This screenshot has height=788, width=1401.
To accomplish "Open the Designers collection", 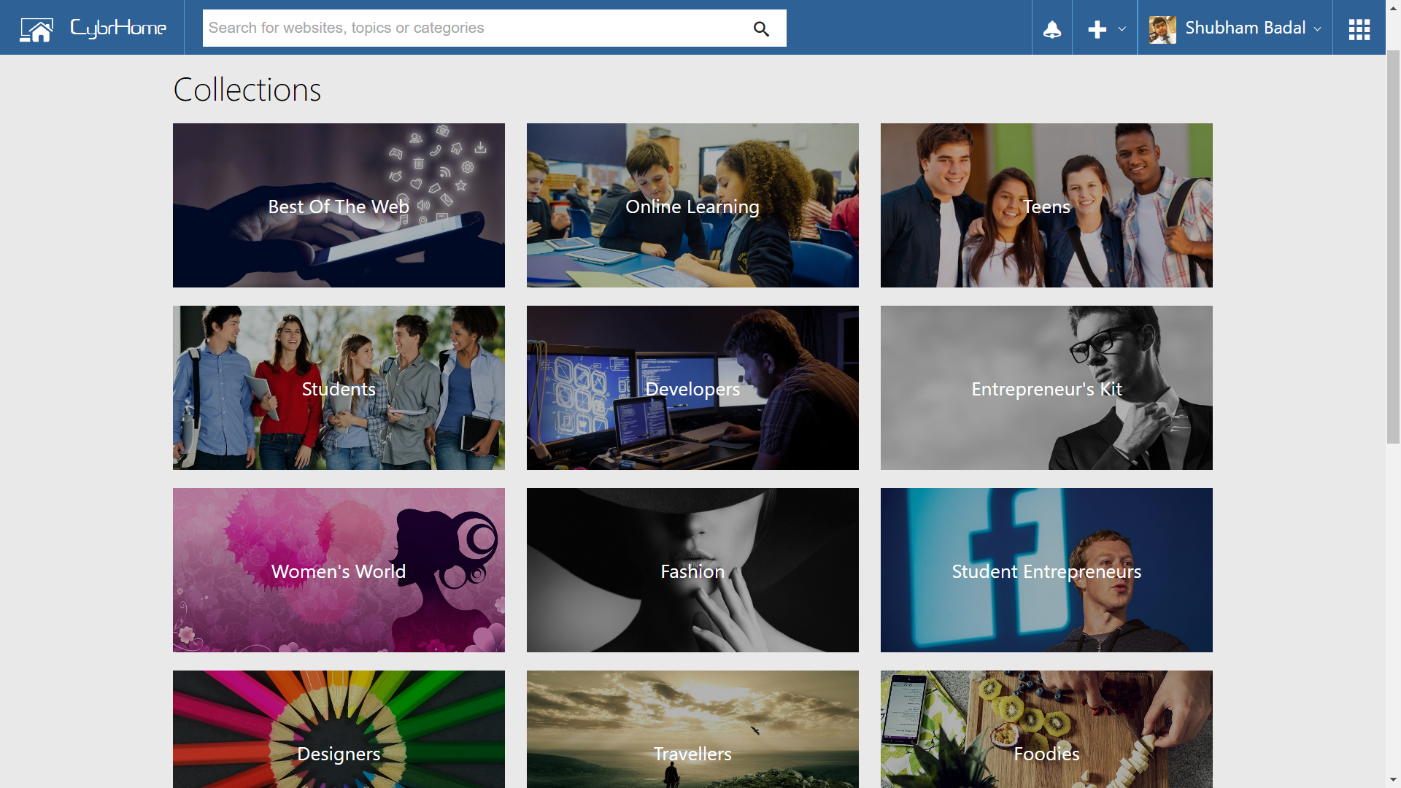I will pyautogui.click(x=339, y=729).
